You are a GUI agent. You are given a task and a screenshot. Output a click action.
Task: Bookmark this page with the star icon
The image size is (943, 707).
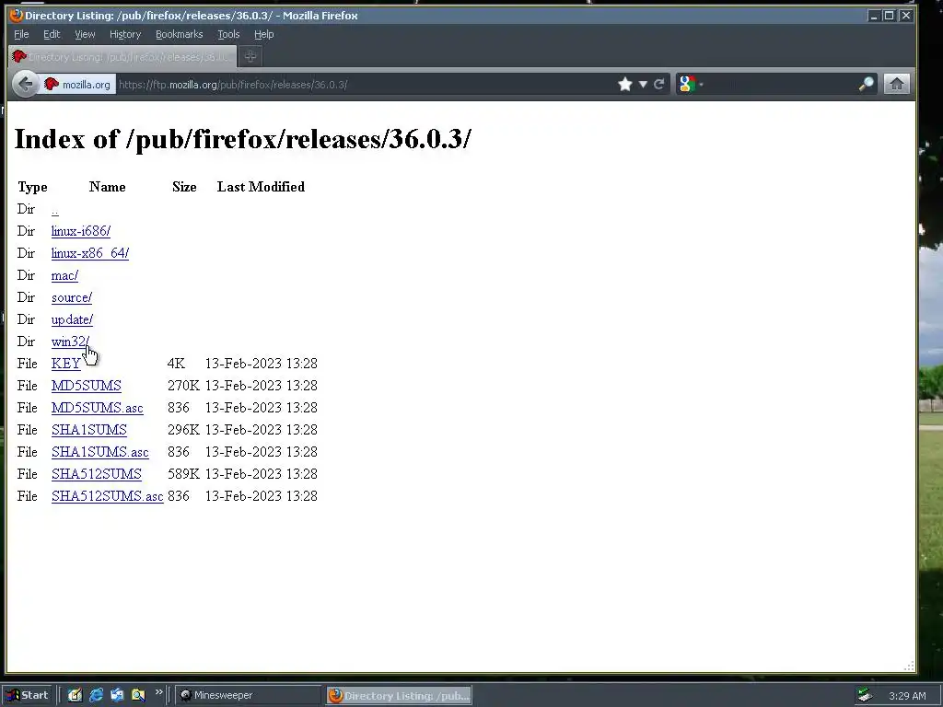tap(625, 84)
